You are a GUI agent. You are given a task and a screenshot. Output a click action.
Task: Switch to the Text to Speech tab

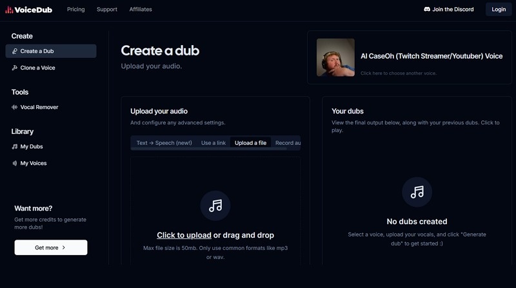point(164,142)
